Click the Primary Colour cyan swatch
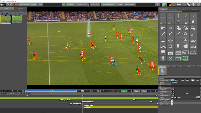 [x=173, y=80]
